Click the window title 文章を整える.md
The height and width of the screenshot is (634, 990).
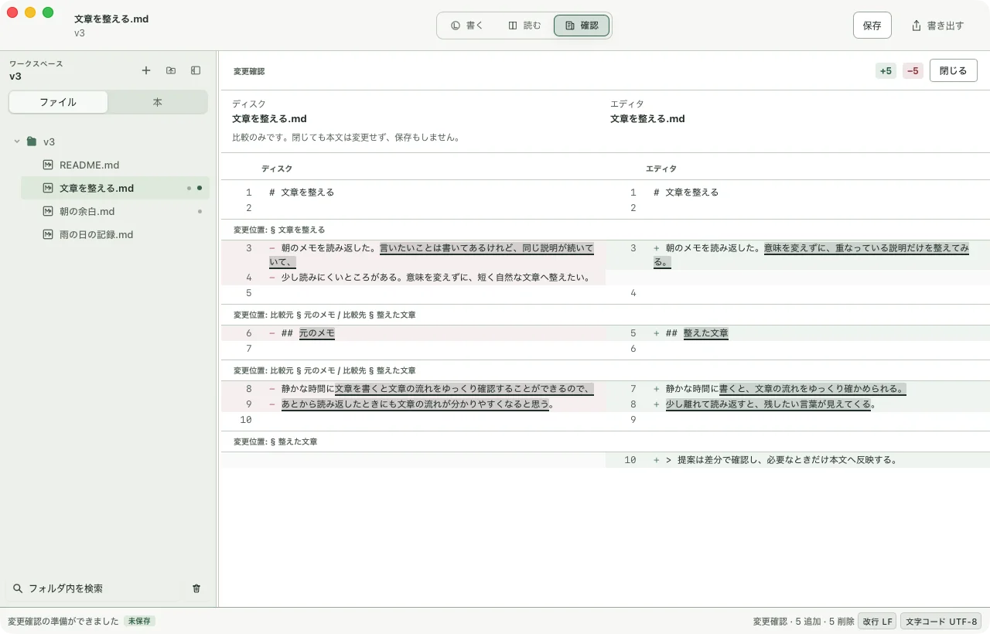coord(111,19)
